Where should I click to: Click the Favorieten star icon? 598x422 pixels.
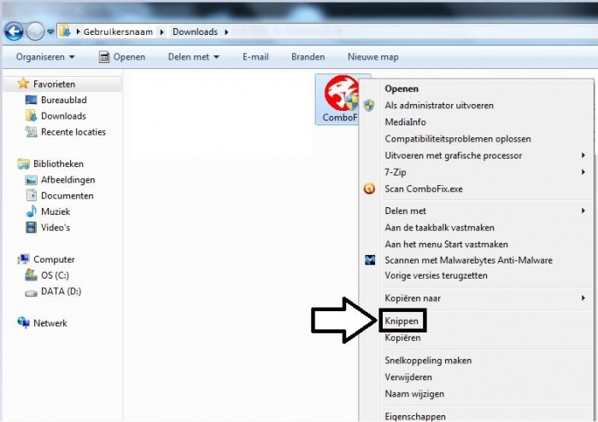pos(23,84)
